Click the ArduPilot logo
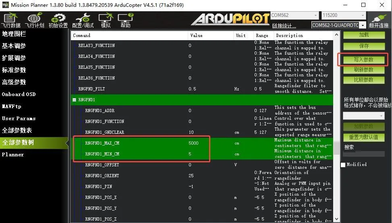This screenshot has height=223, width=392. click(230, 19)
